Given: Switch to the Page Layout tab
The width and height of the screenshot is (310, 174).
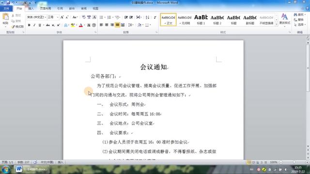Looking at the screenshot, I should 46,9.
